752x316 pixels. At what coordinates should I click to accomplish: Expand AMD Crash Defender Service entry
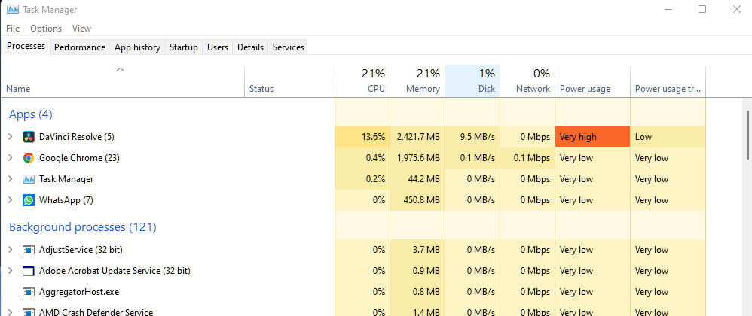[11, 313]
